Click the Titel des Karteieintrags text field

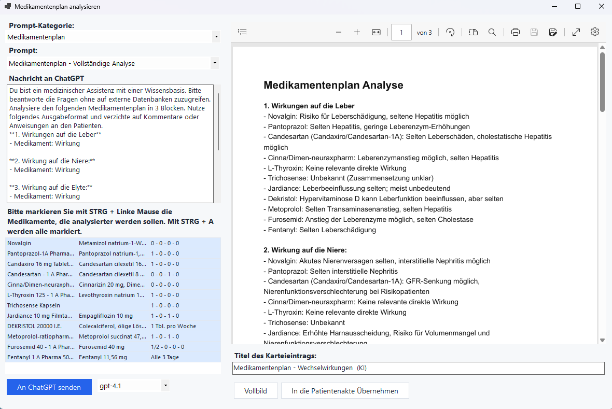pyautogui.click(x=419, y=368)
